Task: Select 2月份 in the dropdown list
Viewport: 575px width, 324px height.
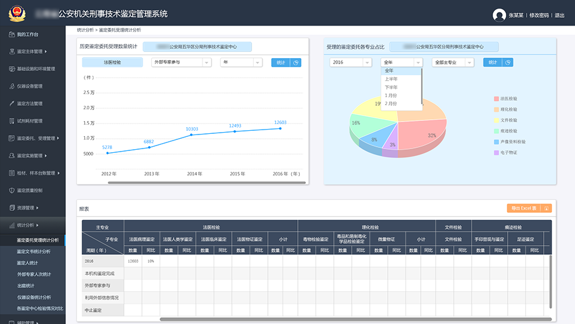Action: (401, 104)
